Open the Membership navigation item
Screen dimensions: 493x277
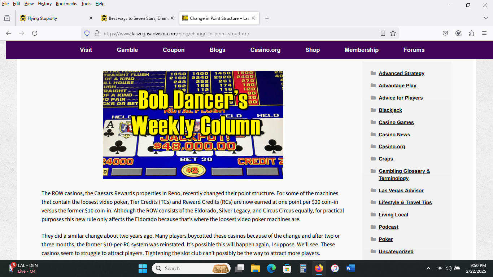click(x=361, y=50)
